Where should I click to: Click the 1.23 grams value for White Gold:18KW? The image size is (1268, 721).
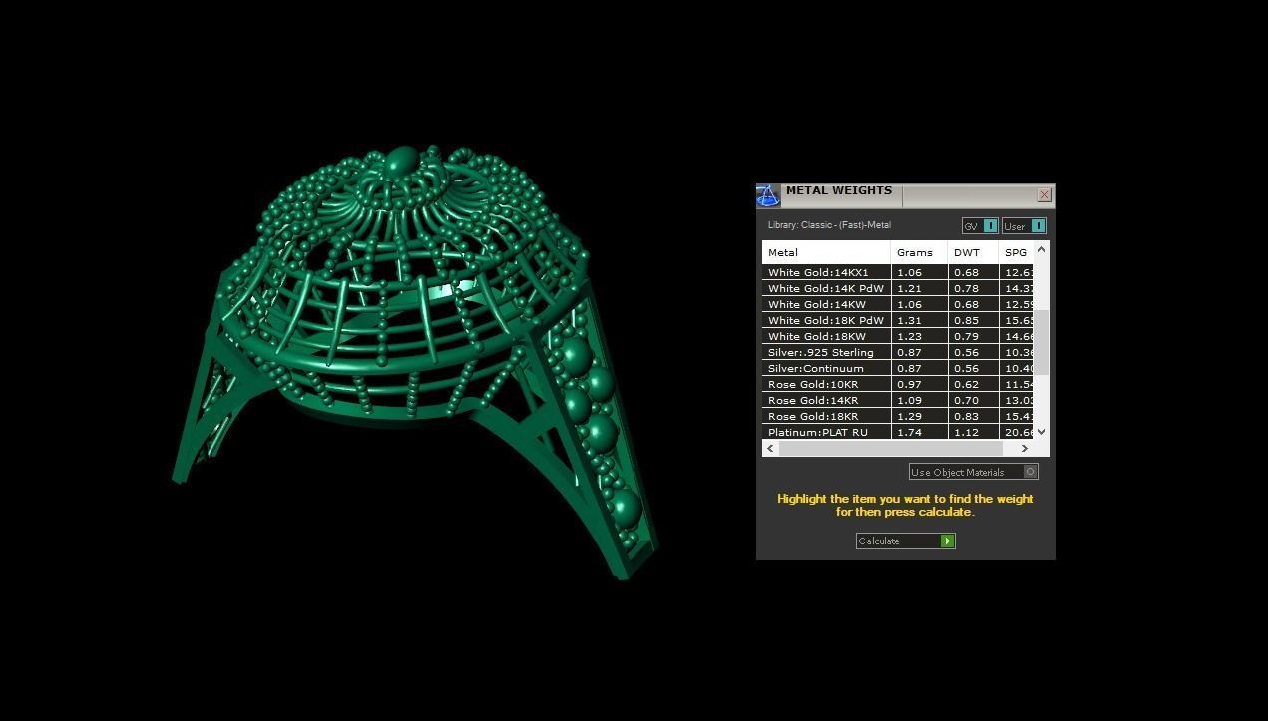(x=909, y=336)
